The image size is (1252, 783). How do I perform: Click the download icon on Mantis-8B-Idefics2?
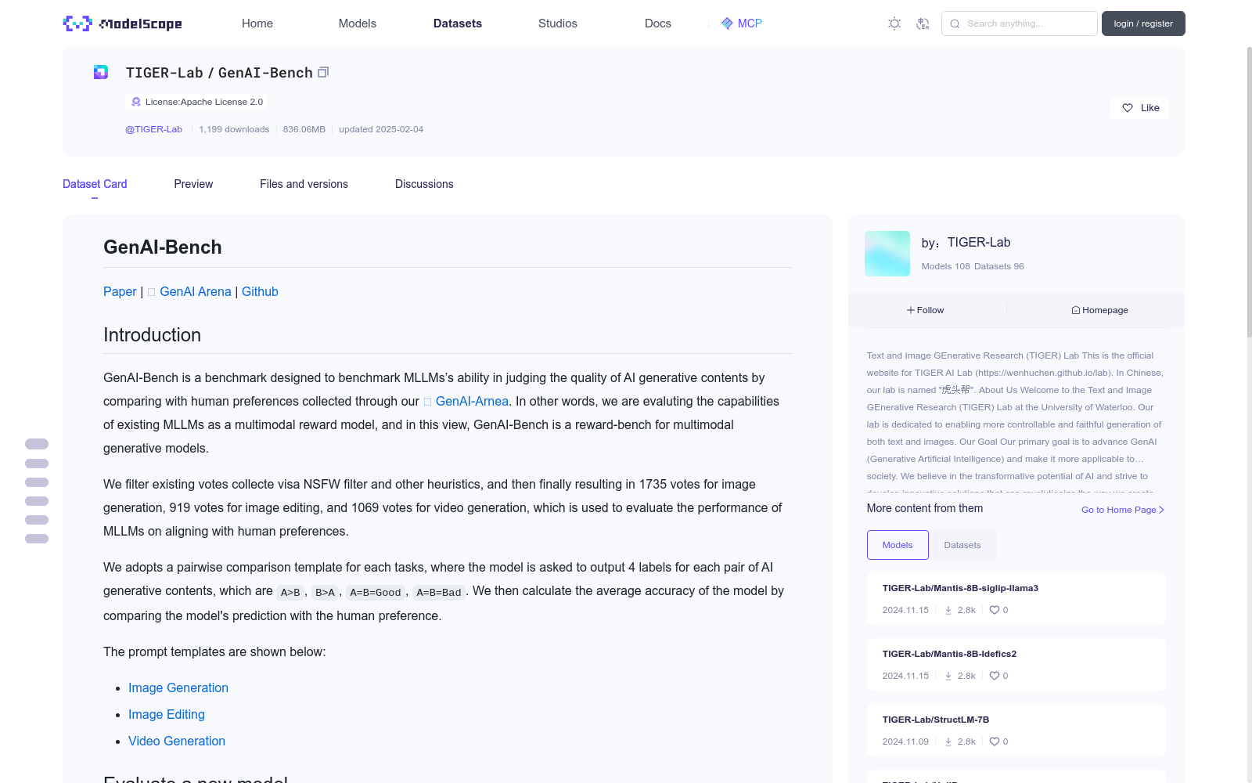(948, 676)
